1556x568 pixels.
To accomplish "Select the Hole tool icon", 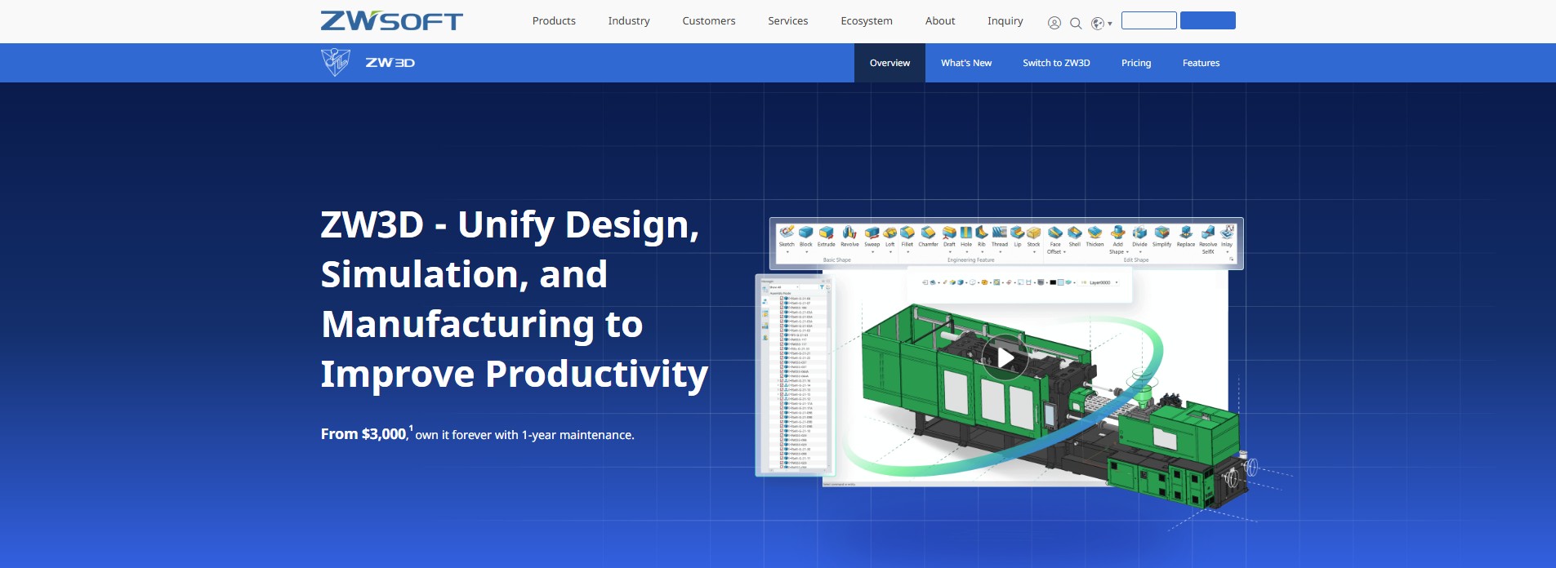I will (966, 233).
